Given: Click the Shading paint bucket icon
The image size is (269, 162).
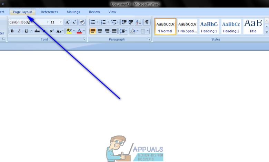Looking at the screenshot, I should click(133, 31).
